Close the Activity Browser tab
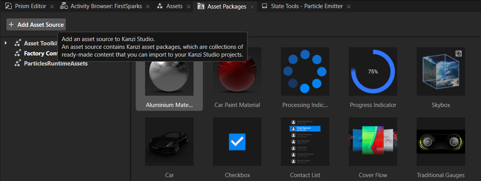The width and height of the screenshot is (481, 181). [x=148, y=7]
